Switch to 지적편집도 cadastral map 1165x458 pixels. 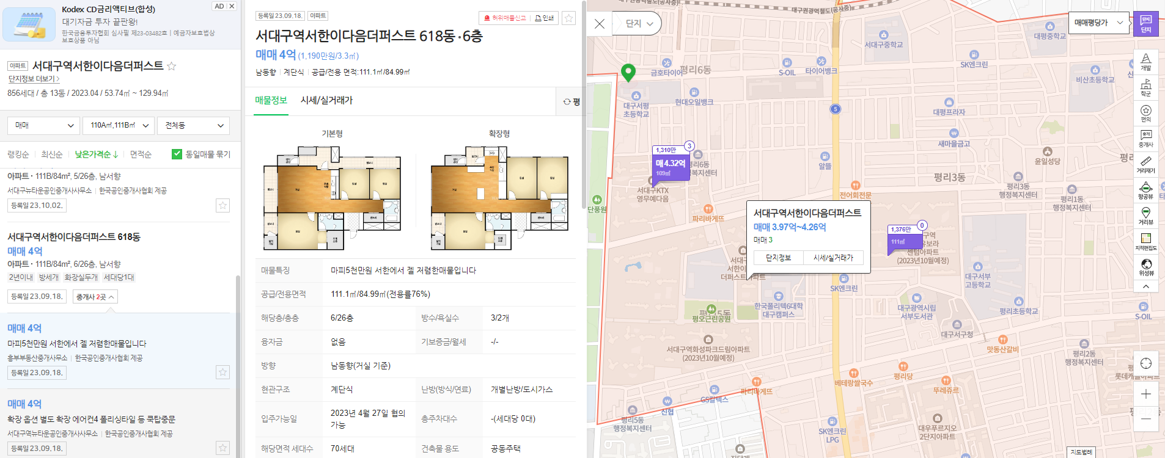click(1145, 241)
